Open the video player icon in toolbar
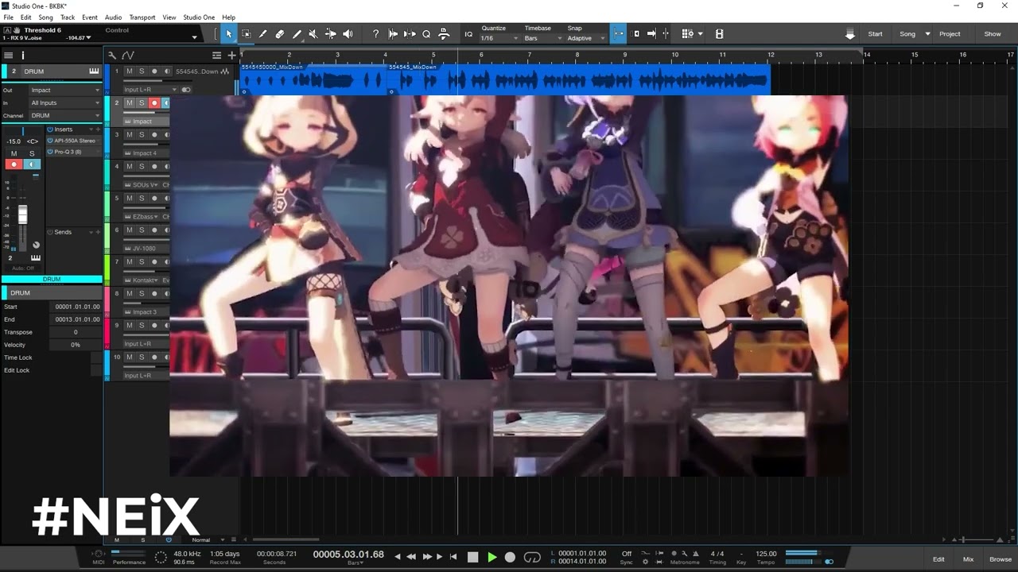Image resolution: width=1018 pixels, height=572 pixels. click(x=720, y=34)
